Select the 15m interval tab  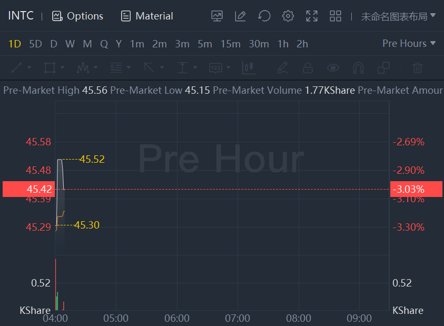tap(230, 44)
